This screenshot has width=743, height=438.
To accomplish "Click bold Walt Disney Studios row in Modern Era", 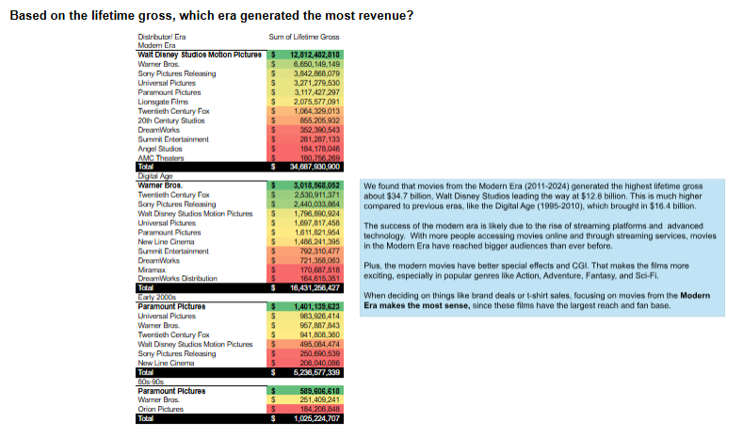I will (x=200, y=55).
